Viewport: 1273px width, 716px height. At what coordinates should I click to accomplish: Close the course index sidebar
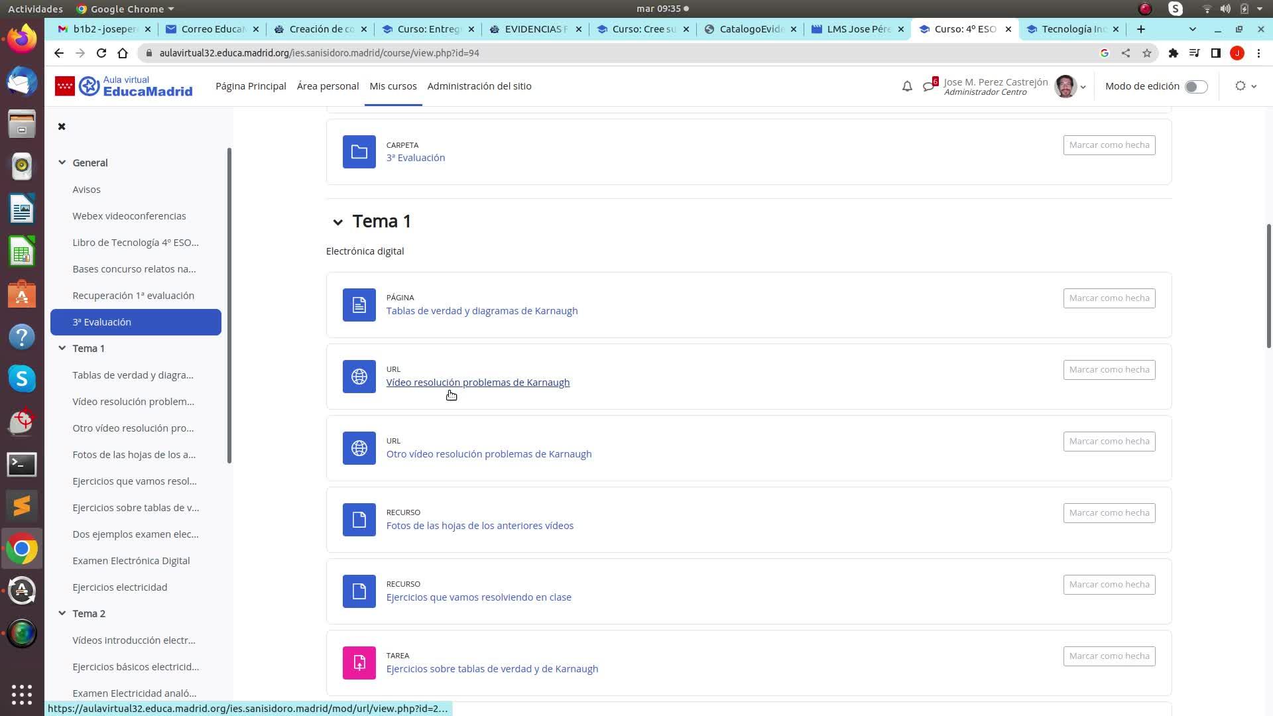62,127
